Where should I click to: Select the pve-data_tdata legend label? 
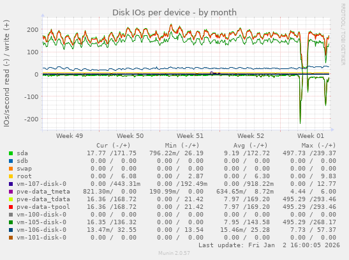[x=43, y=199]
